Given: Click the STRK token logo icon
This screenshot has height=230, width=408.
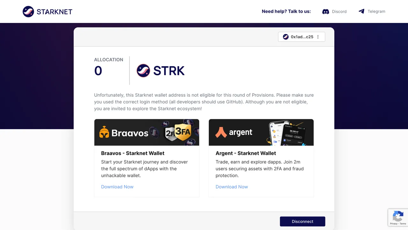Looking at the screenshot, I should coord(143,71).
